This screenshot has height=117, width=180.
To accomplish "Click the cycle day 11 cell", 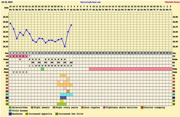I will click(42, 53).
